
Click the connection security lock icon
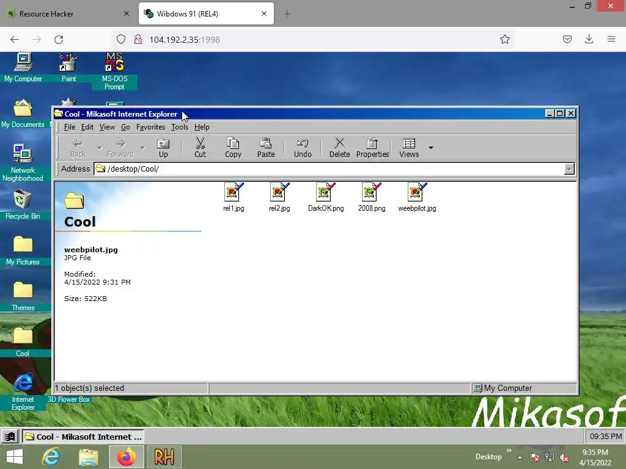click(138, 40)
